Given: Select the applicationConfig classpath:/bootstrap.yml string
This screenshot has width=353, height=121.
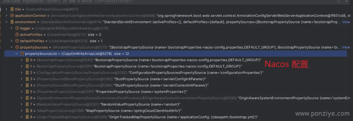Looking at the screenshot, I should click(183, 117).
